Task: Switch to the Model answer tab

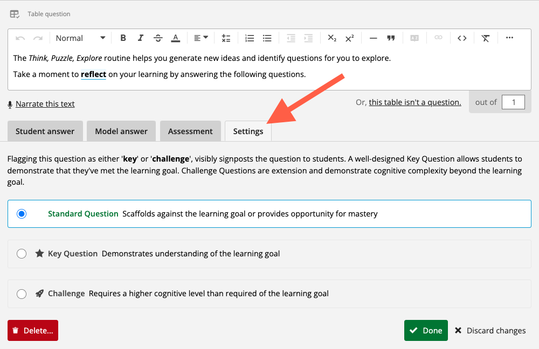Action: [x=121, y=131]
